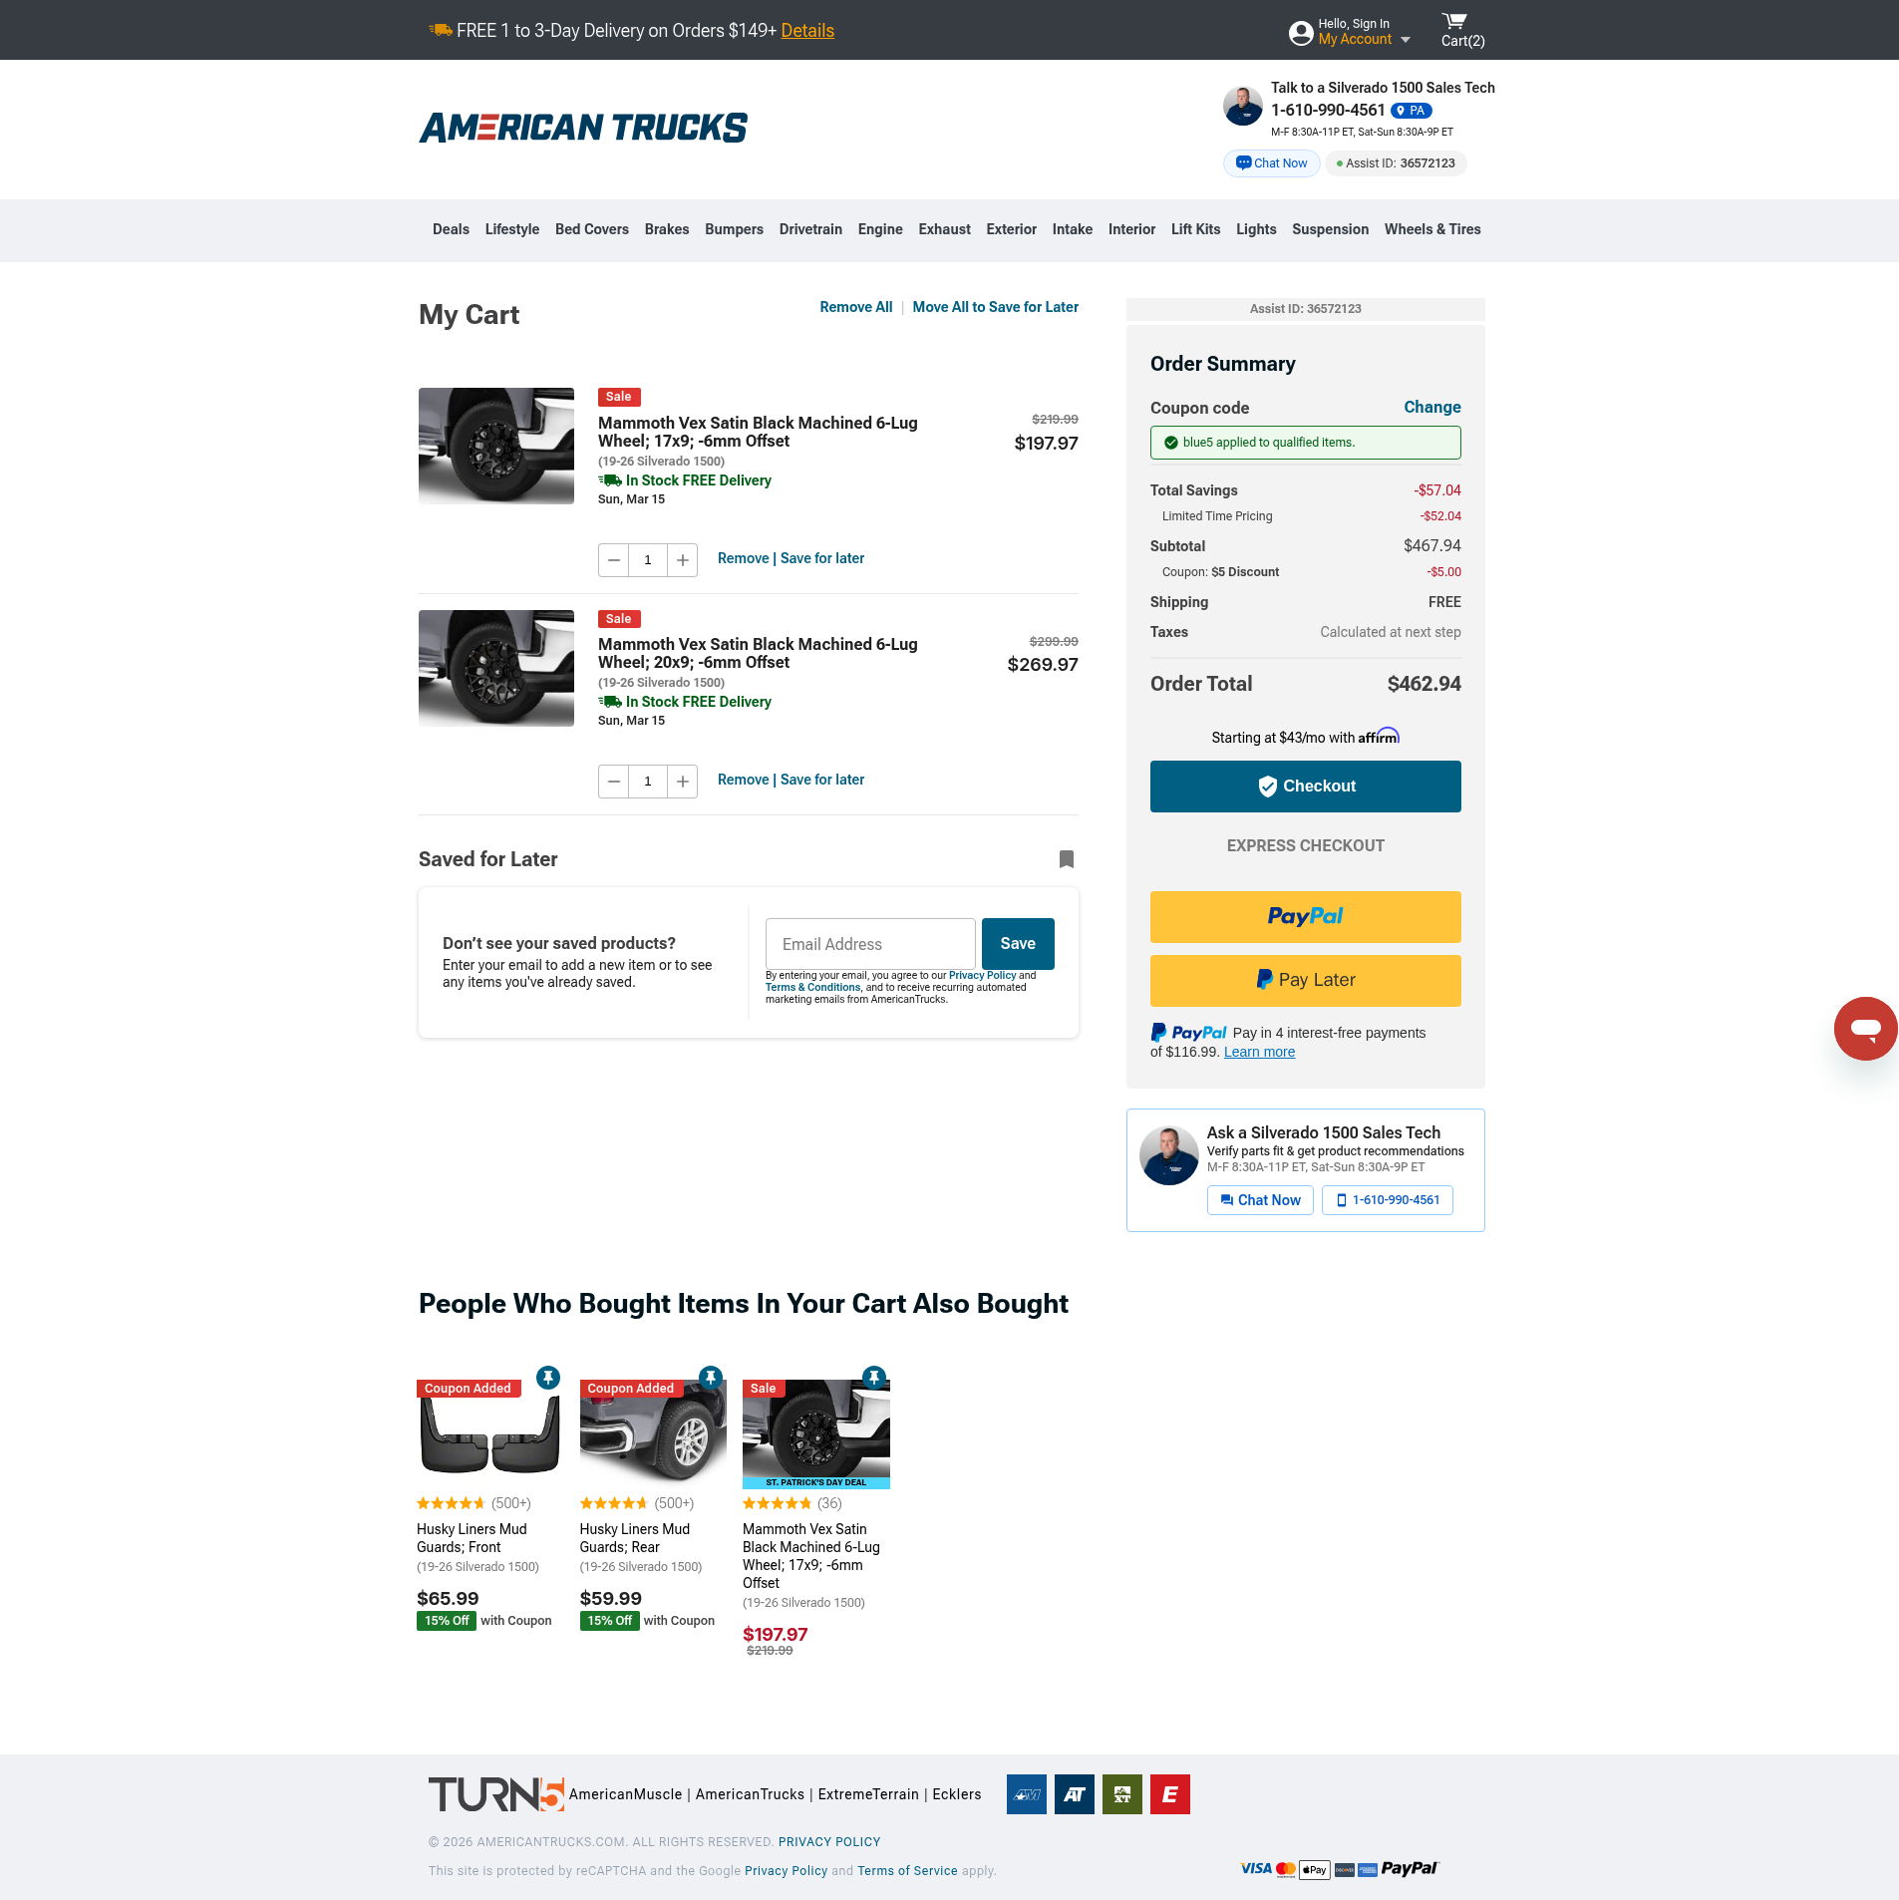Click the Saved for Later bookmark icon
This screenshot has height=1900, width=1899.
tap(1066, 859)
